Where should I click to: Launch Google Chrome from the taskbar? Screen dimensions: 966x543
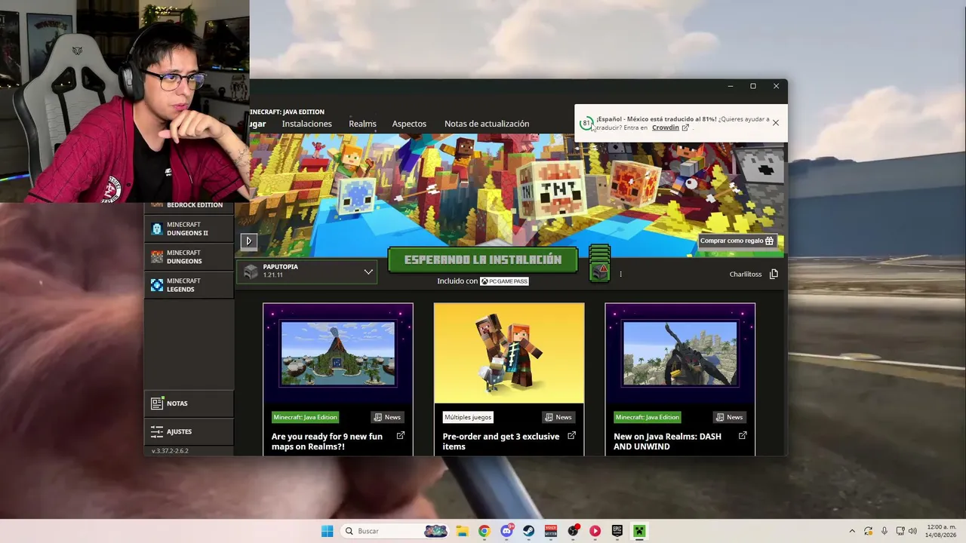click(x=484, y=531)
